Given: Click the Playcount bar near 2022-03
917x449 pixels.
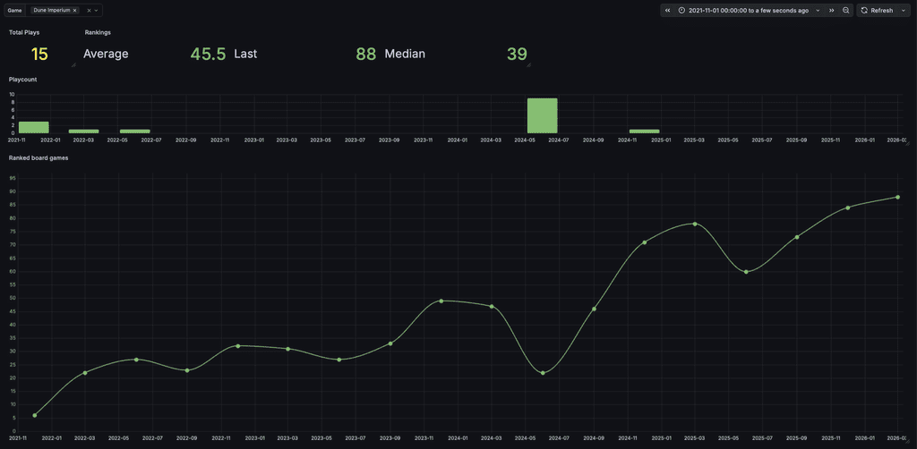Looking at the screenshot, I should (x=83, y=131).
